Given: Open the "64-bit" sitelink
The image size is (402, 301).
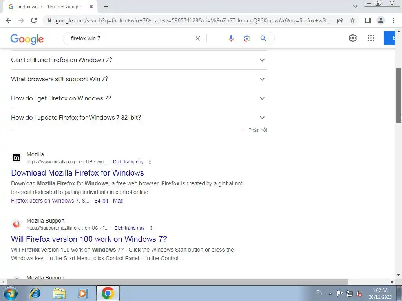Looking at the screenshot, I should [x=101, y=201].
